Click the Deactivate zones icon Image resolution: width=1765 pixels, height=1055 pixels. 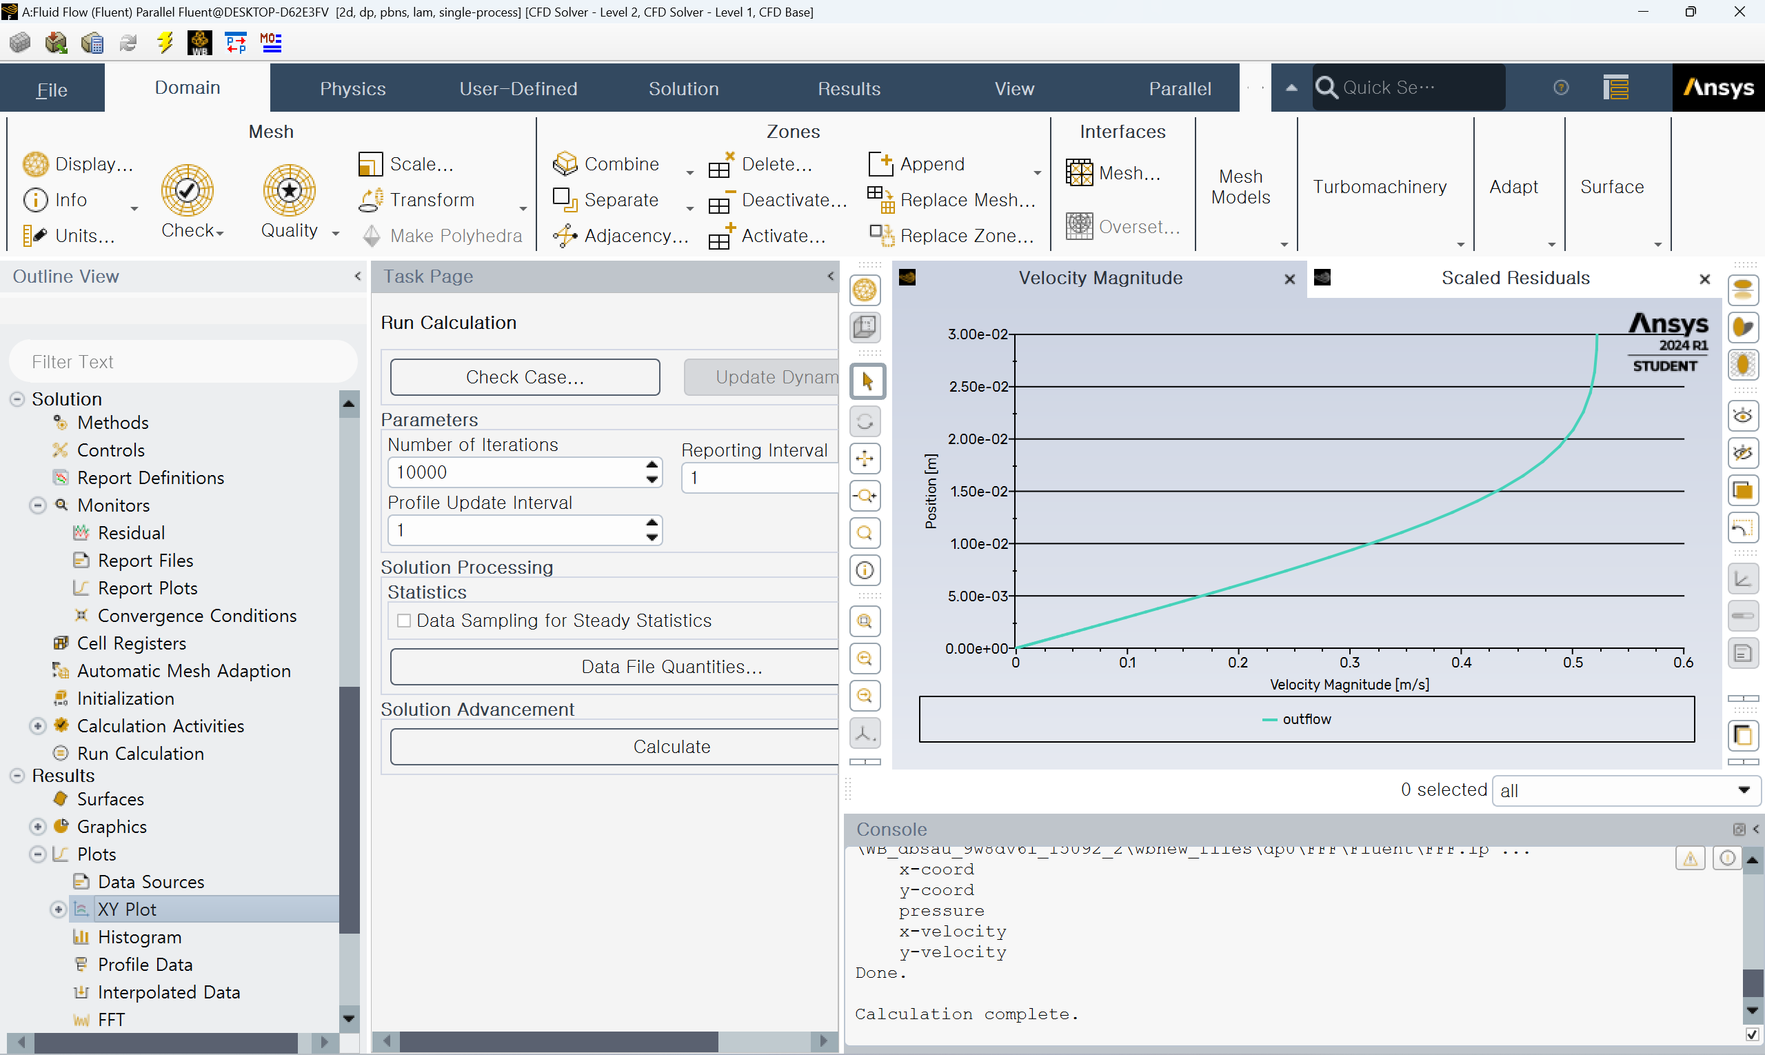point(720,201)
